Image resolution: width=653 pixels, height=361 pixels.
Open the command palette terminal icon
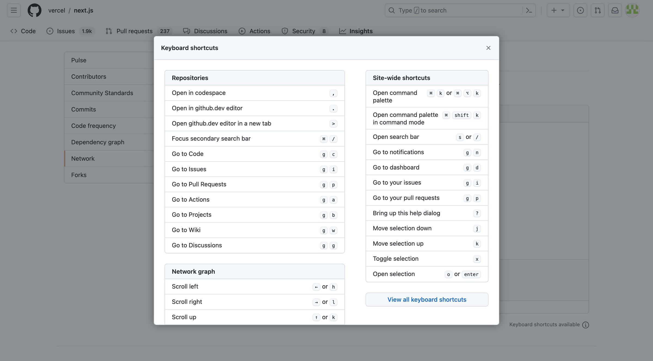click(529, 10)
